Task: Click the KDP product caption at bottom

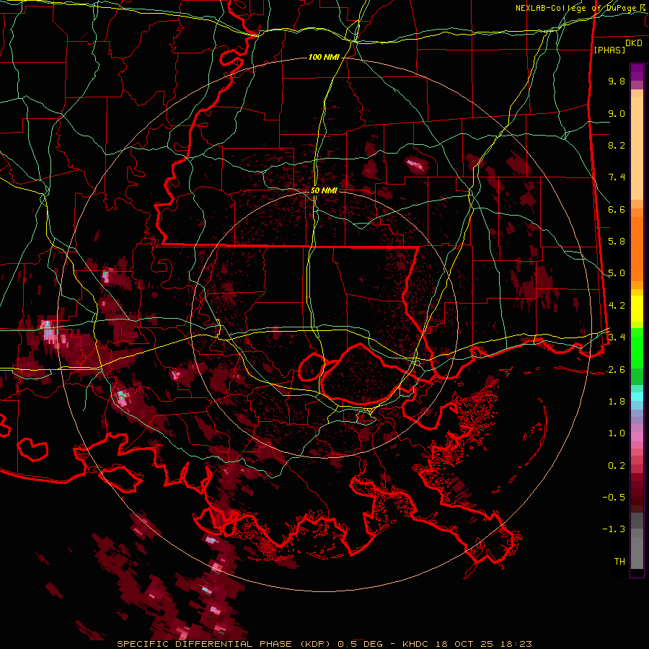Action: click(x=324, y=644)
